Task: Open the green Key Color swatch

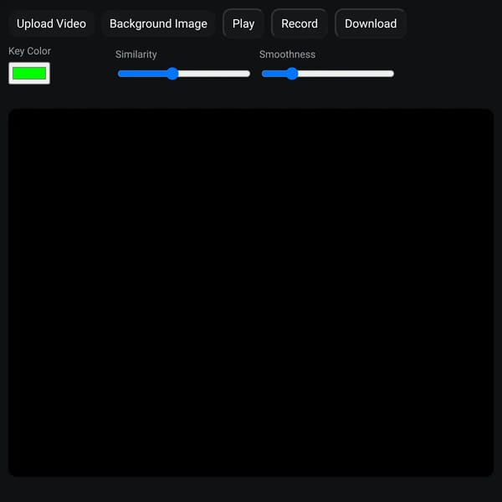Action: [x=29, y=74]
